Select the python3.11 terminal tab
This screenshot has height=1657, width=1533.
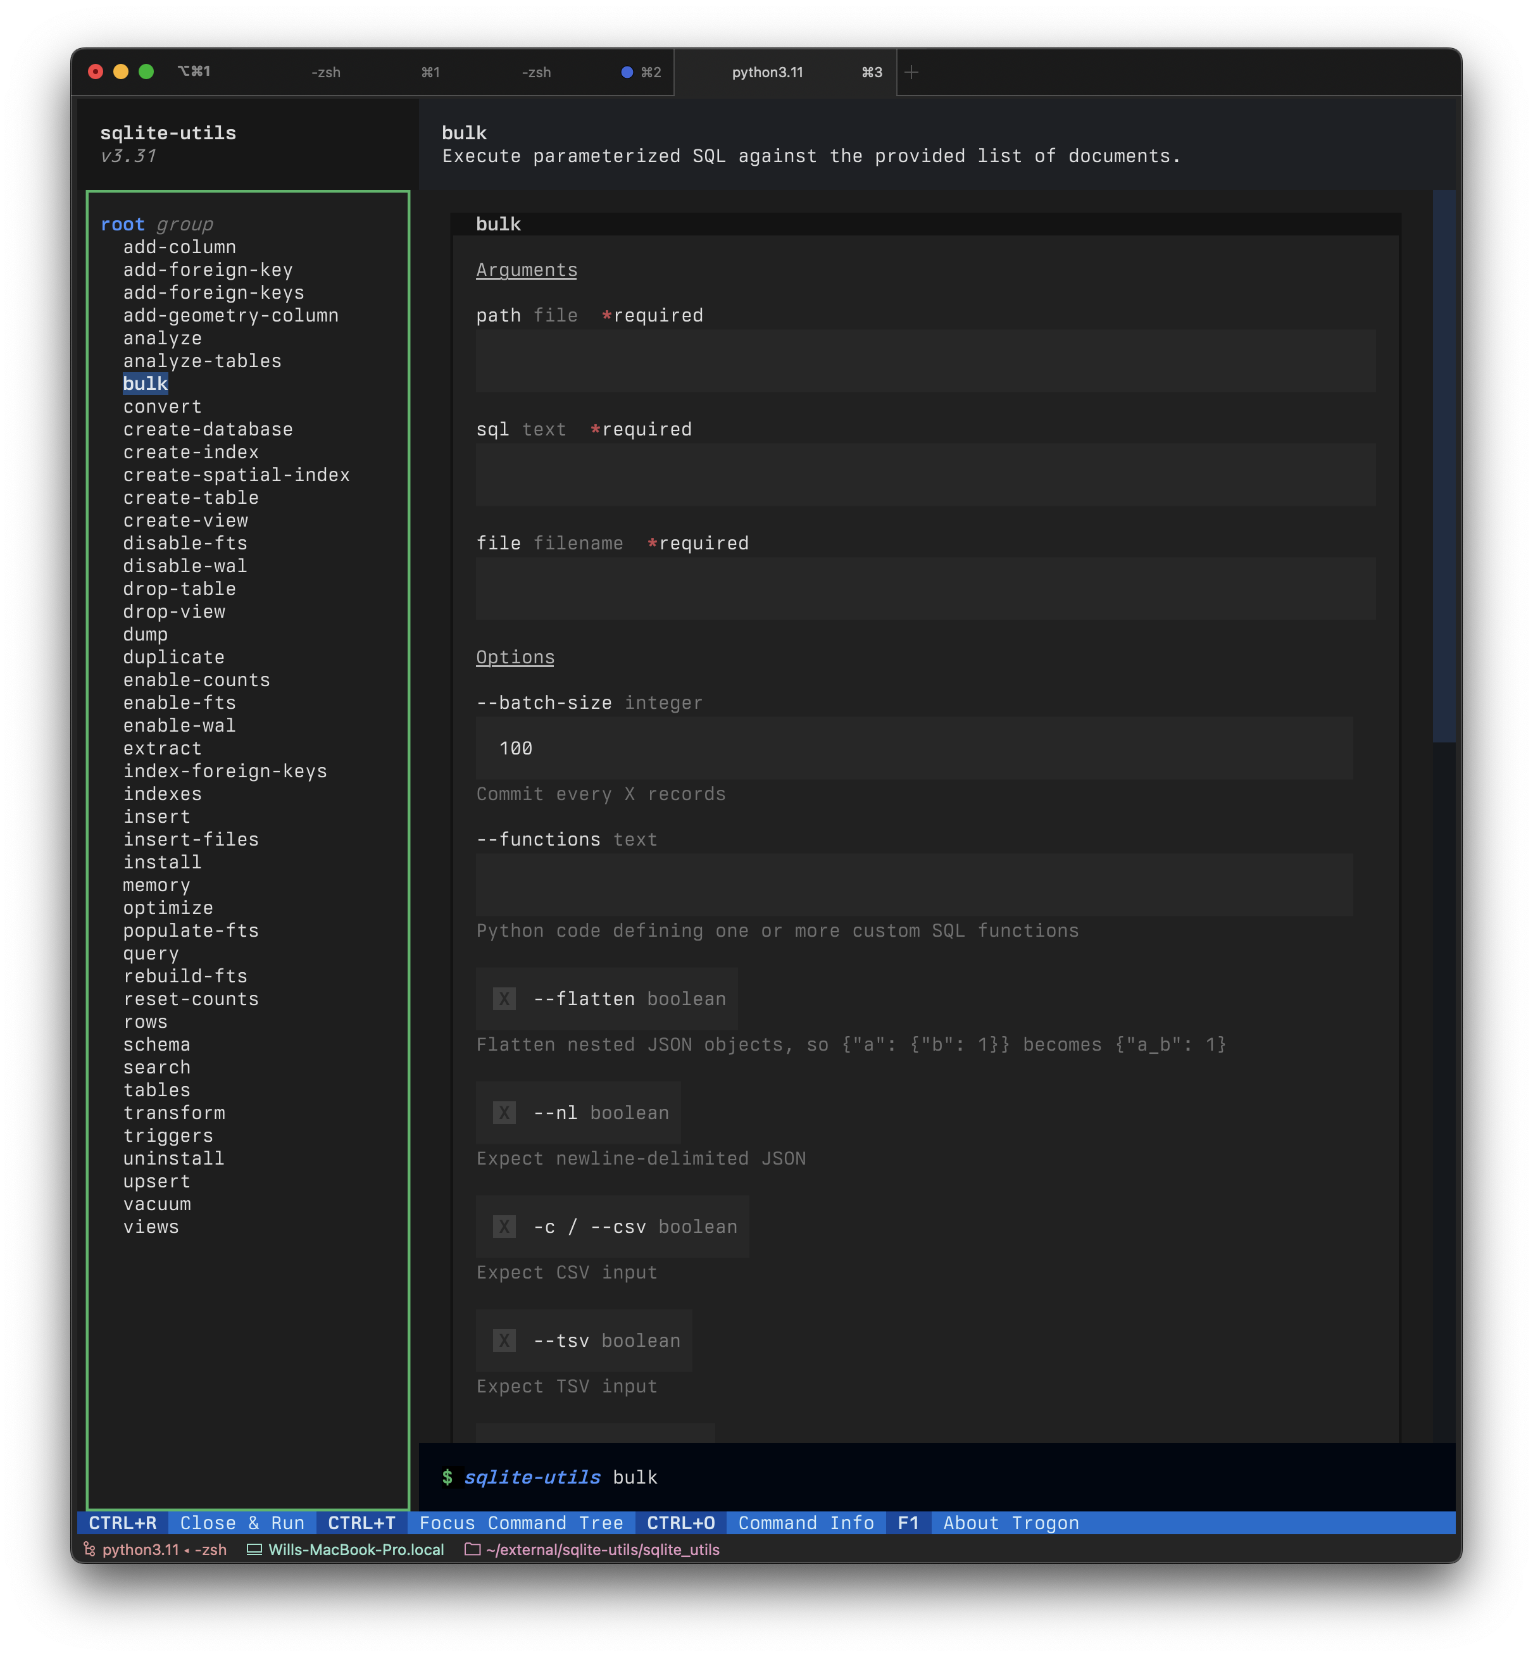[x=767, y=72]
